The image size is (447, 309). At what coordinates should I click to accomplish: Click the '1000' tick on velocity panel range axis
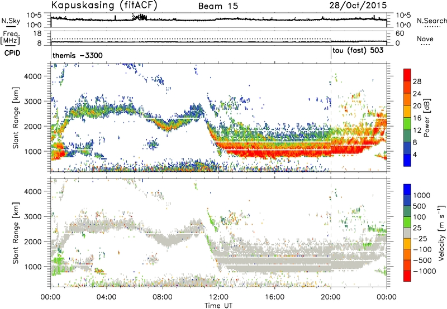point(32,267)
